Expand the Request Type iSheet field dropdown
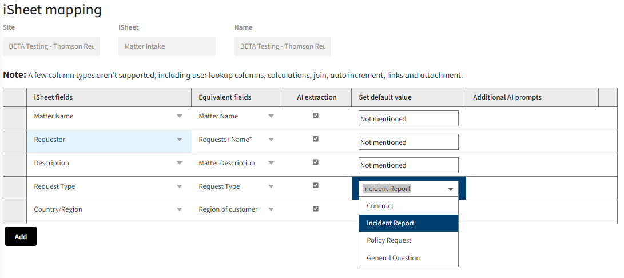The image size is (624, 278). (x=180, y=186)
